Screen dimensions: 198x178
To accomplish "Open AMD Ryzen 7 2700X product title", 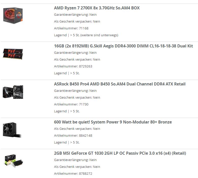I will [97, 8].
